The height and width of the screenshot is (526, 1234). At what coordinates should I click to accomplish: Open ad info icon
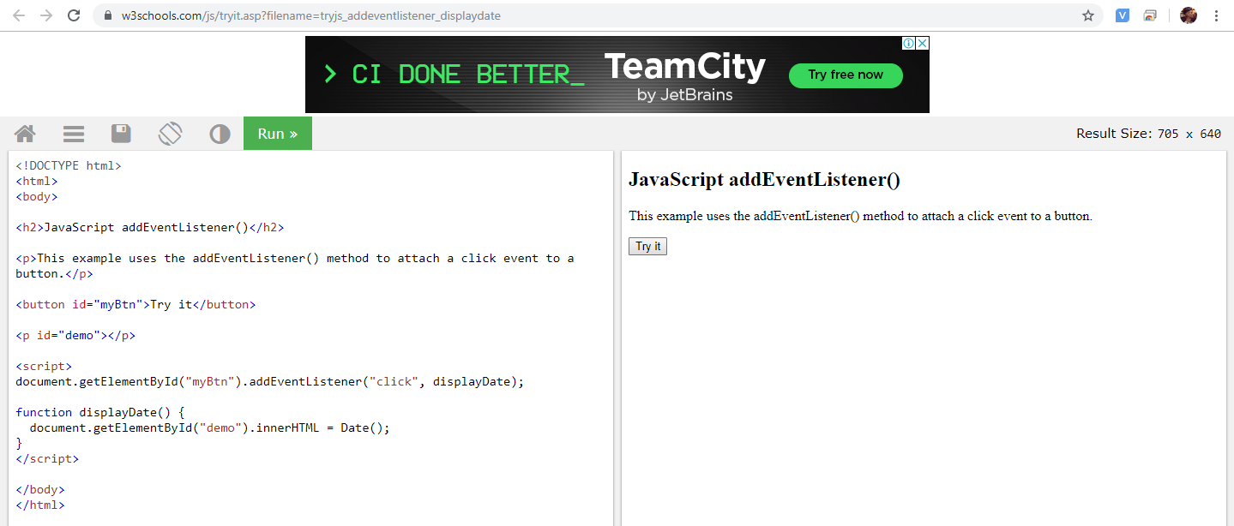[x=908, y=43]
